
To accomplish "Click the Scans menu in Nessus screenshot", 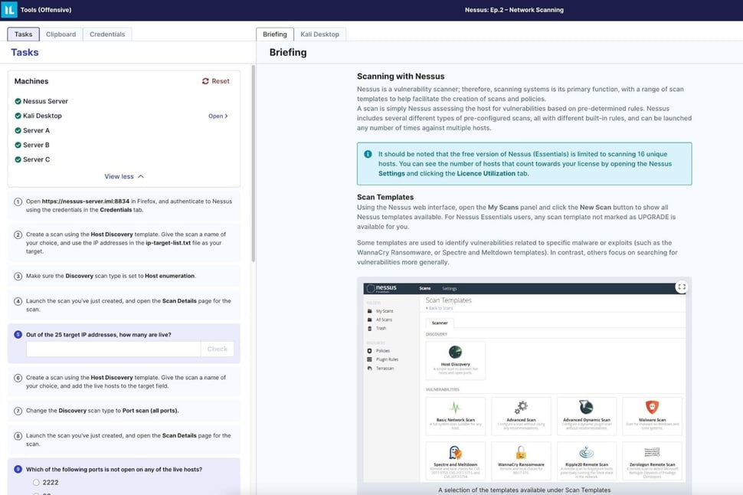I will pyautogui.click(x=424, y=288).
